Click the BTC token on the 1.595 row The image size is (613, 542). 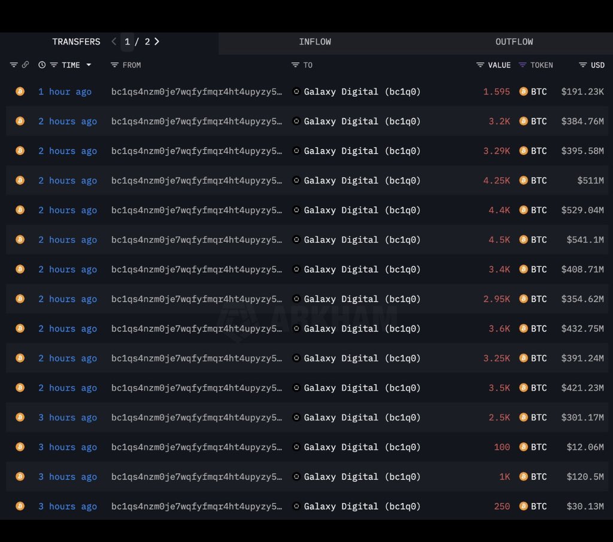click(x=533, y=92)
